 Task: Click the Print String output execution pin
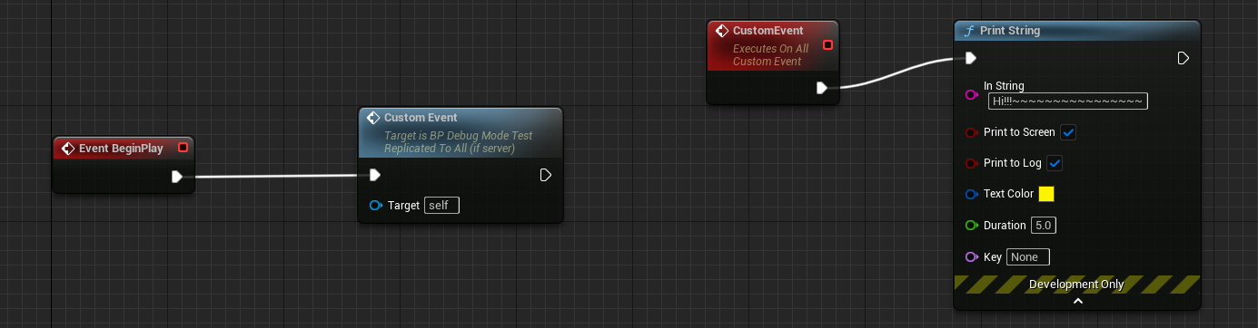point(1184,58)
